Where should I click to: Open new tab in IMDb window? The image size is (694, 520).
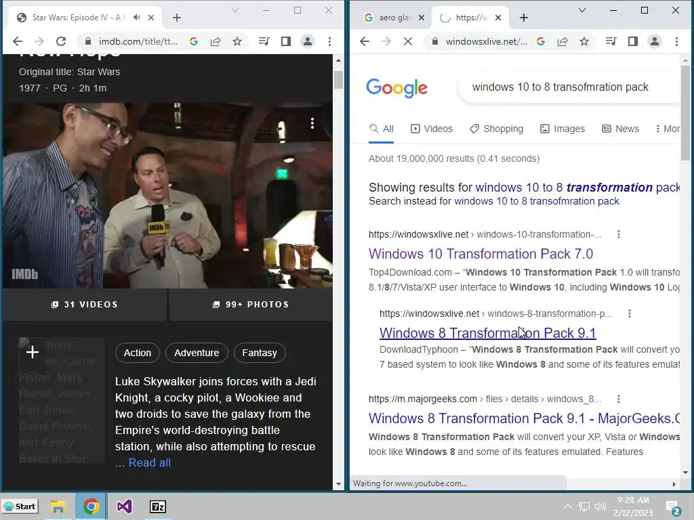[177, 18]
